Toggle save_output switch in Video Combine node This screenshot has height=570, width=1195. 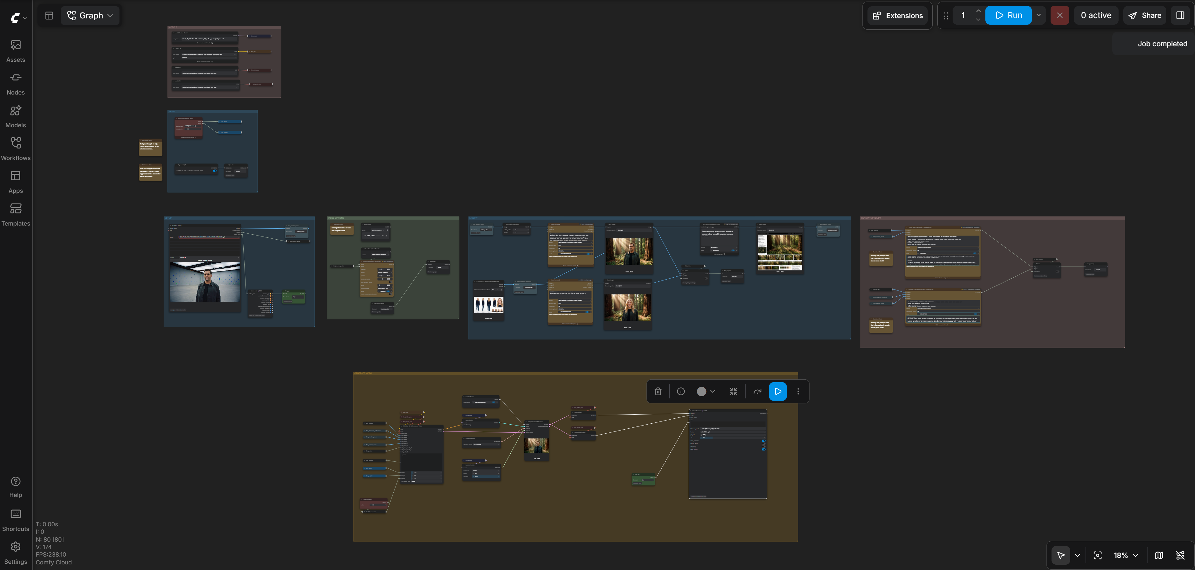(764, 449)
